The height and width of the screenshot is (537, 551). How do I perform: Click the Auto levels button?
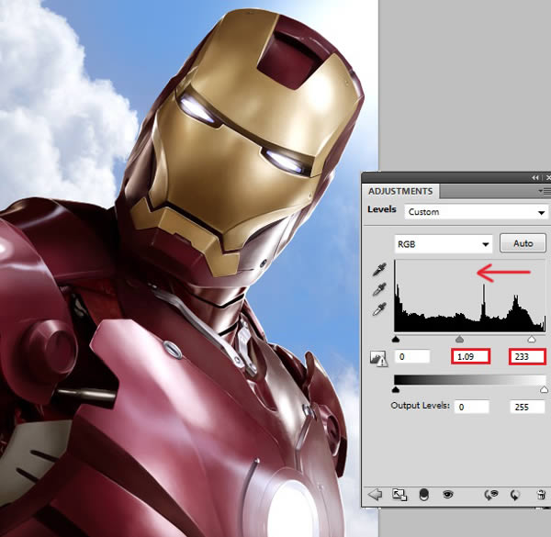tap(523, 243)
